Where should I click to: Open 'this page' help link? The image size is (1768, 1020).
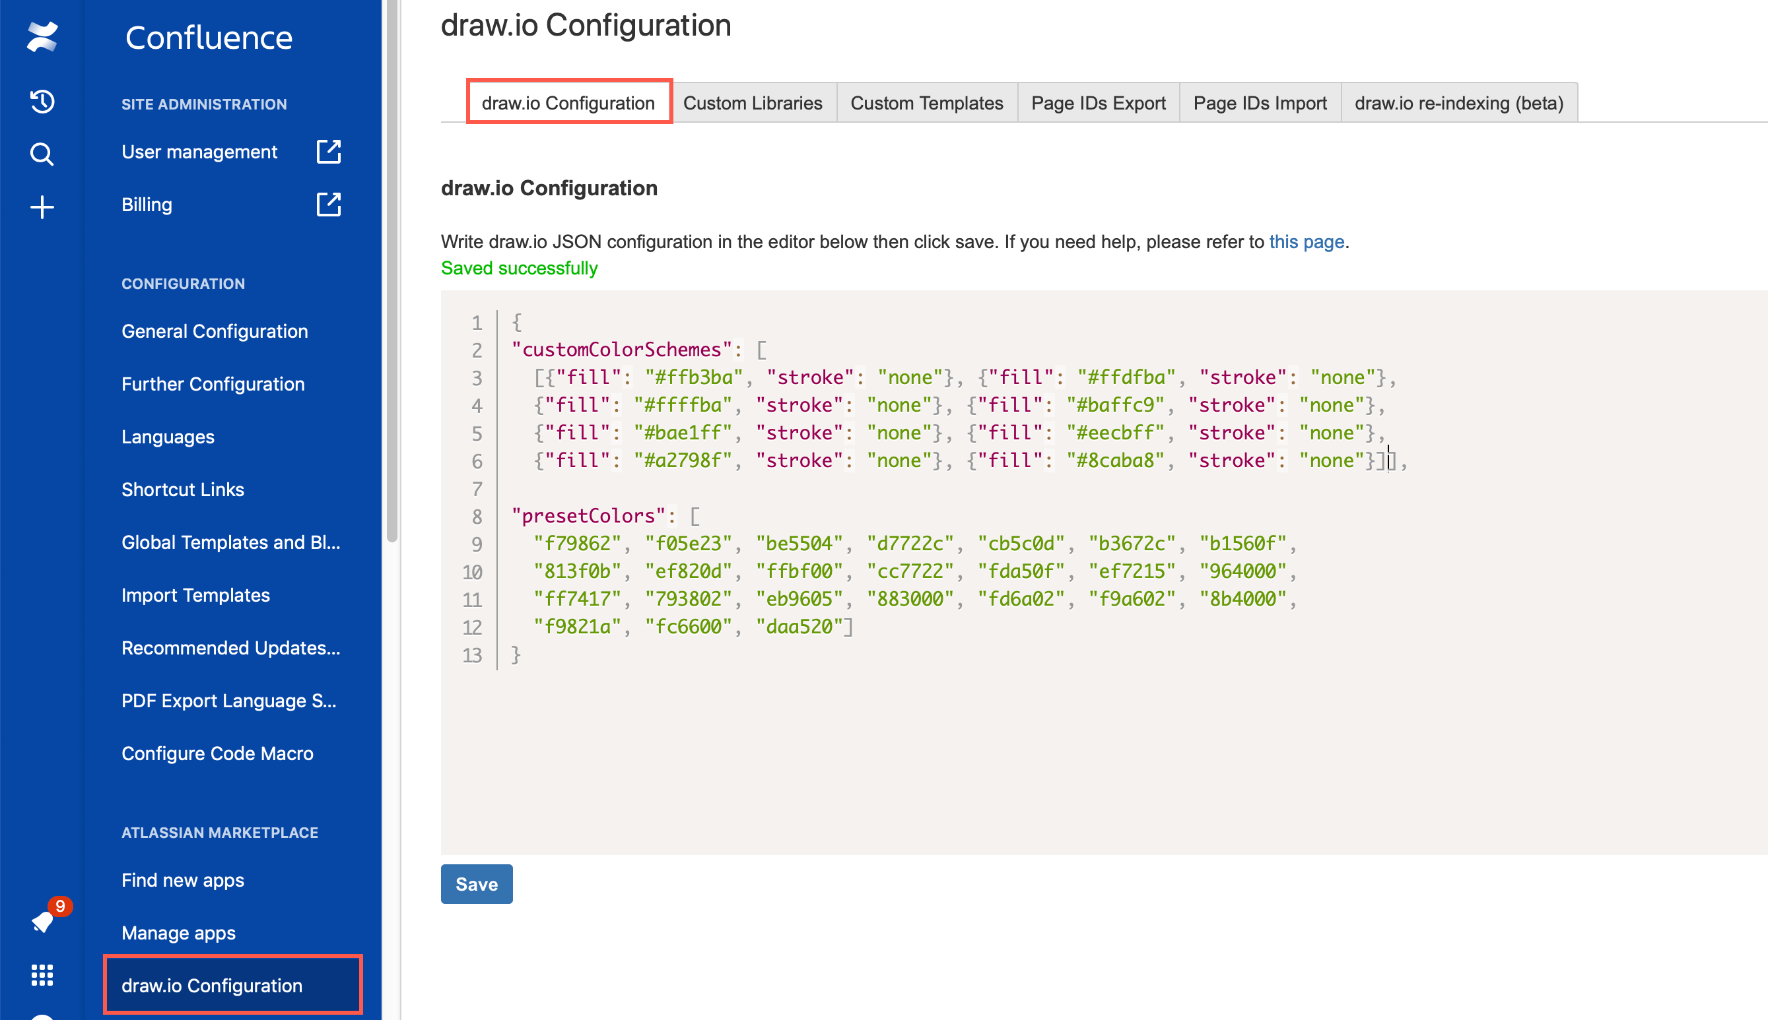point(1307,241)
